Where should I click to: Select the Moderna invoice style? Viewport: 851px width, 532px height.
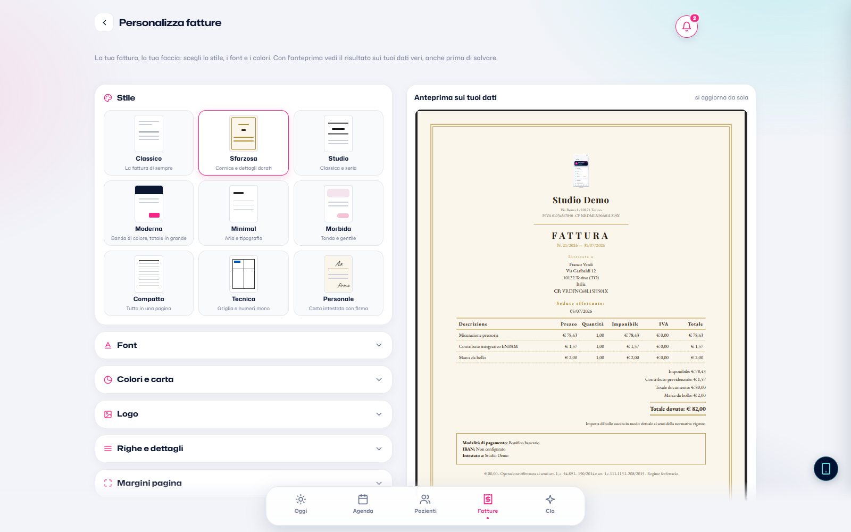click(149, 213)
